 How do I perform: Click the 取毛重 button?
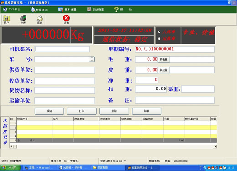(x=164, y=59)
